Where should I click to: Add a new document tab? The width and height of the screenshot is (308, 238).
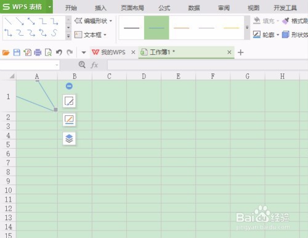tap(241, 52)
